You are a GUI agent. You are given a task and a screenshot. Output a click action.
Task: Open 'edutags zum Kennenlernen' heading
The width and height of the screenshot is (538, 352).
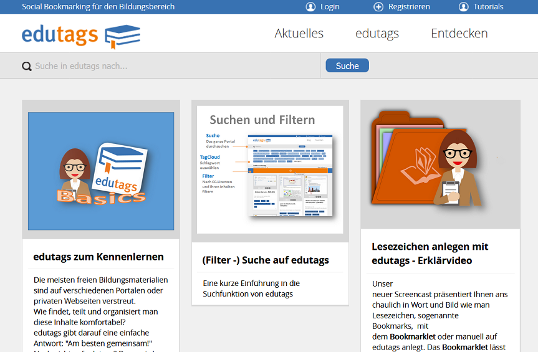pos(98,257)
